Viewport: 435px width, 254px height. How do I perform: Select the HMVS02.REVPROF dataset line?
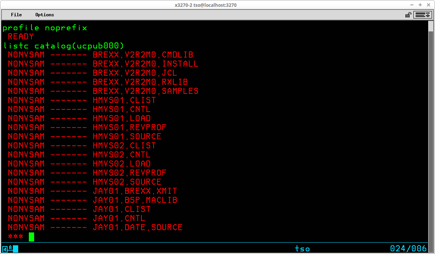click(87, 173)
